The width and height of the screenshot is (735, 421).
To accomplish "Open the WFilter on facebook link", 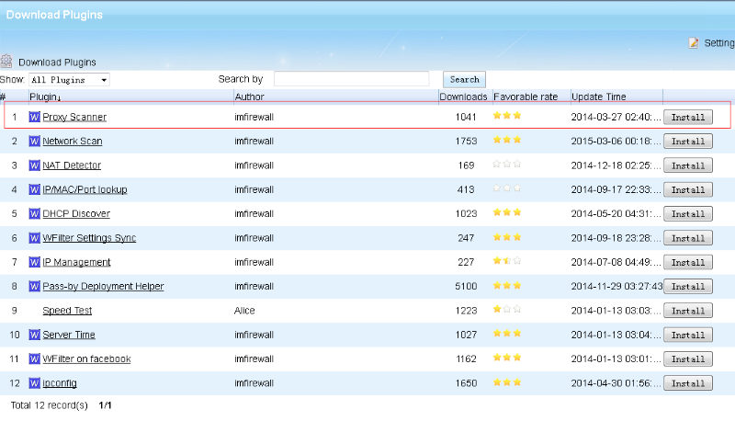I will coord(86,359).
